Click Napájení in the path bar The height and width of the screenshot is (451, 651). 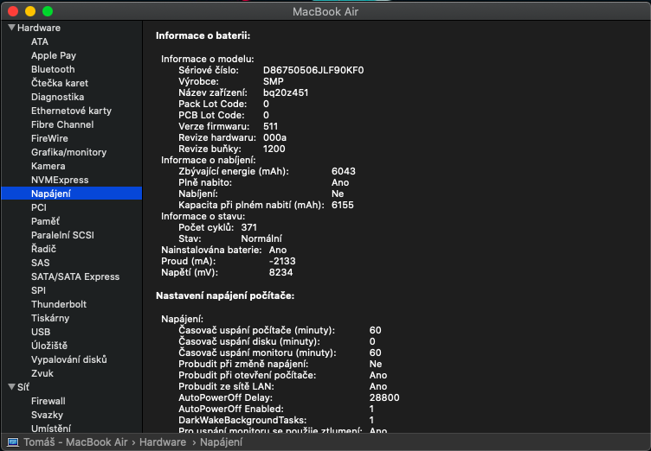[221, 441]
